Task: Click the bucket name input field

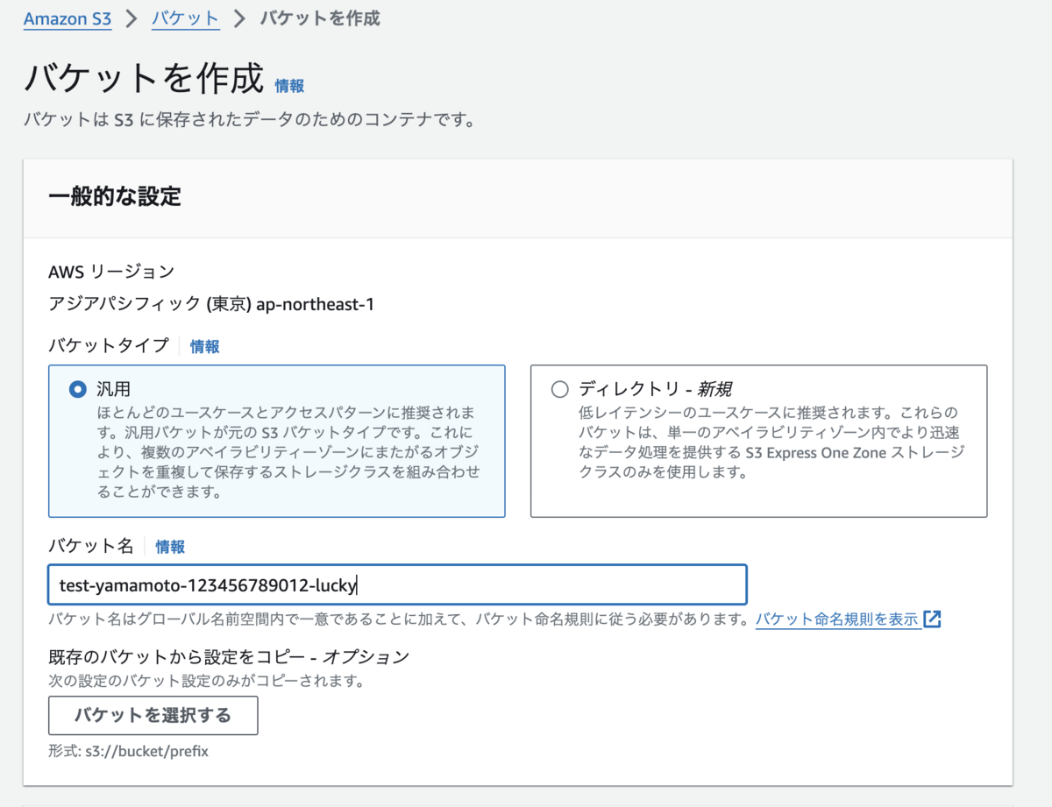Action: click(x=397, y=584)
